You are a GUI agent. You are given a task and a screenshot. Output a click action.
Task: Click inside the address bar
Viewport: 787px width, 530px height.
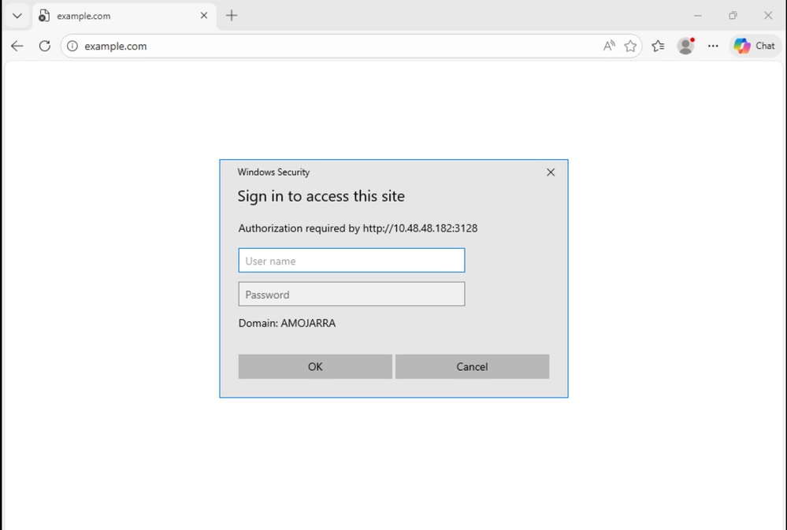pos(236,46)
